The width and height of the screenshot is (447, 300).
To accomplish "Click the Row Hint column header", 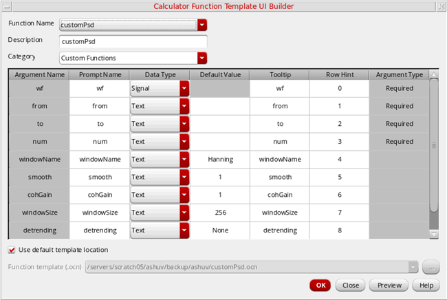I will coord(339,74).
